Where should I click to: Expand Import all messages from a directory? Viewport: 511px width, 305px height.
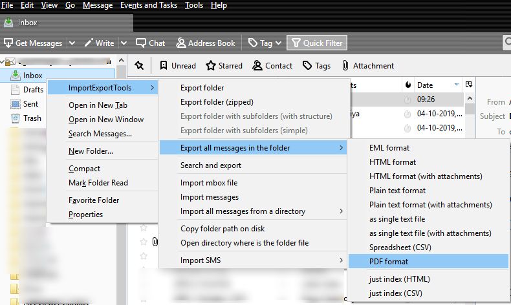(253, 211)
